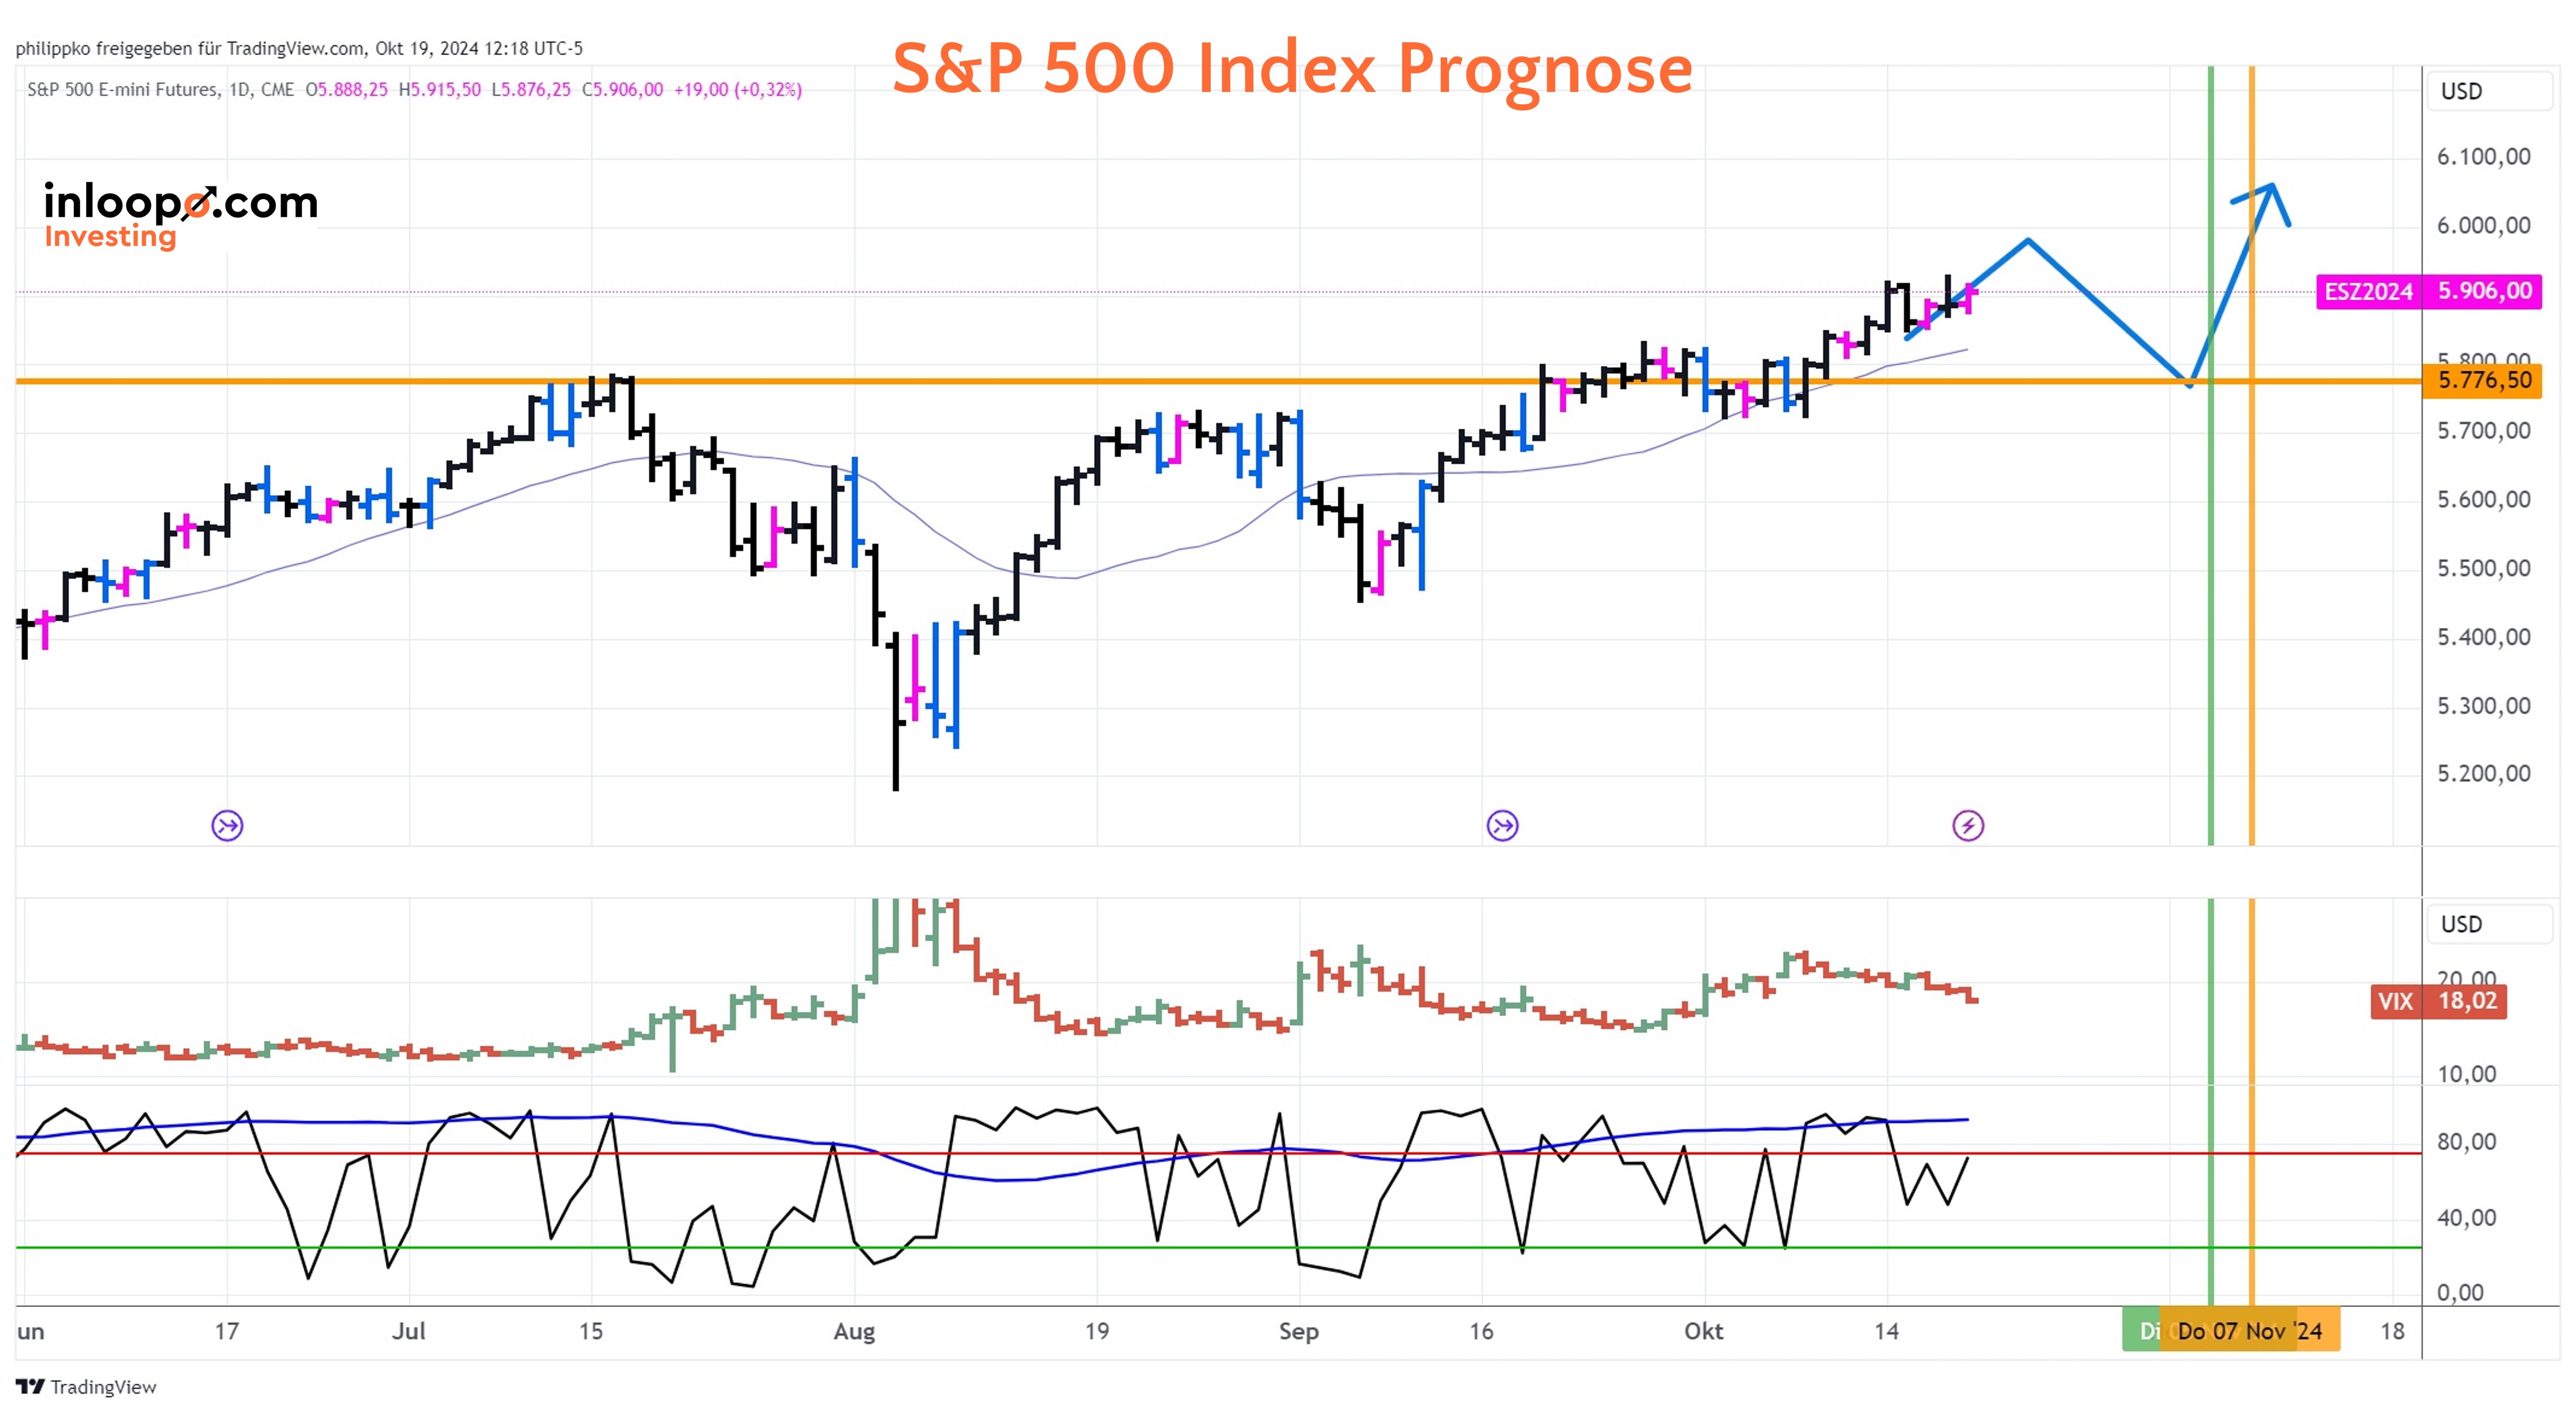Click the VIX 18,02 value label
2576x1413 pixels.
coord(2438,1001)
